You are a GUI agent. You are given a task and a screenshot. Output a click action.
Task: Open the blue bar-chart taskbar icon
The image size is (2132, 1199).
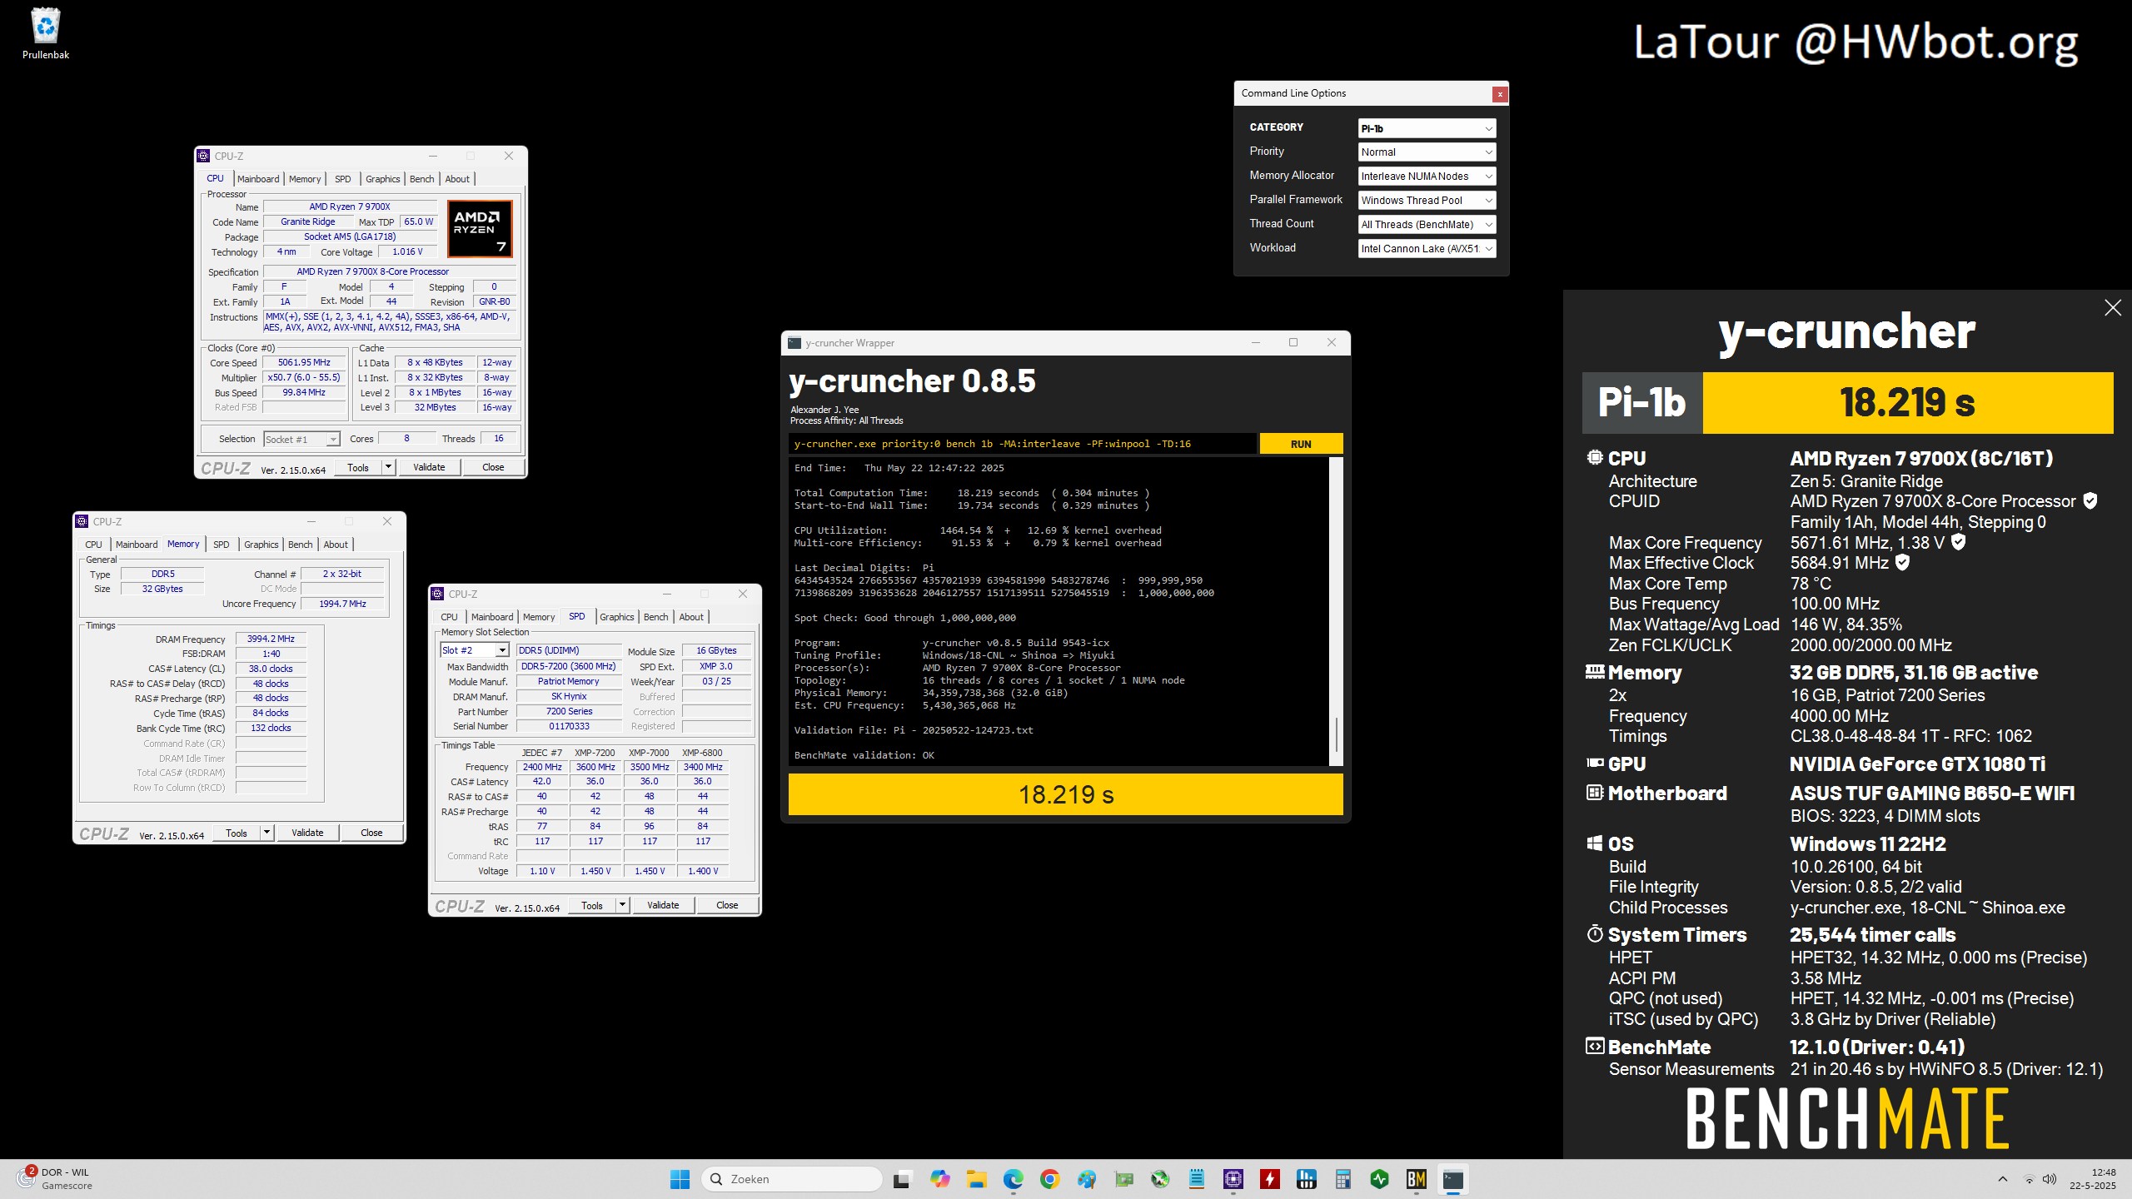pos(1307,1179)
